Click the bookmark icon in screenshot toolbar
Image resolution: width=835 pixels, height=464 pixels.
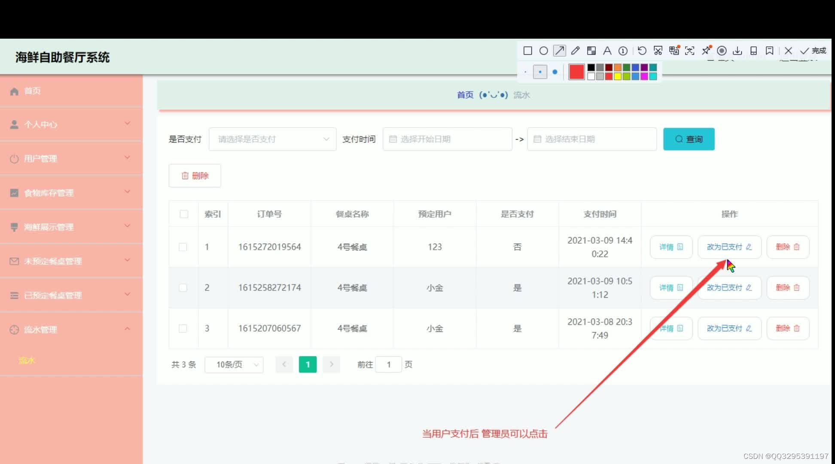pos(769,51)
